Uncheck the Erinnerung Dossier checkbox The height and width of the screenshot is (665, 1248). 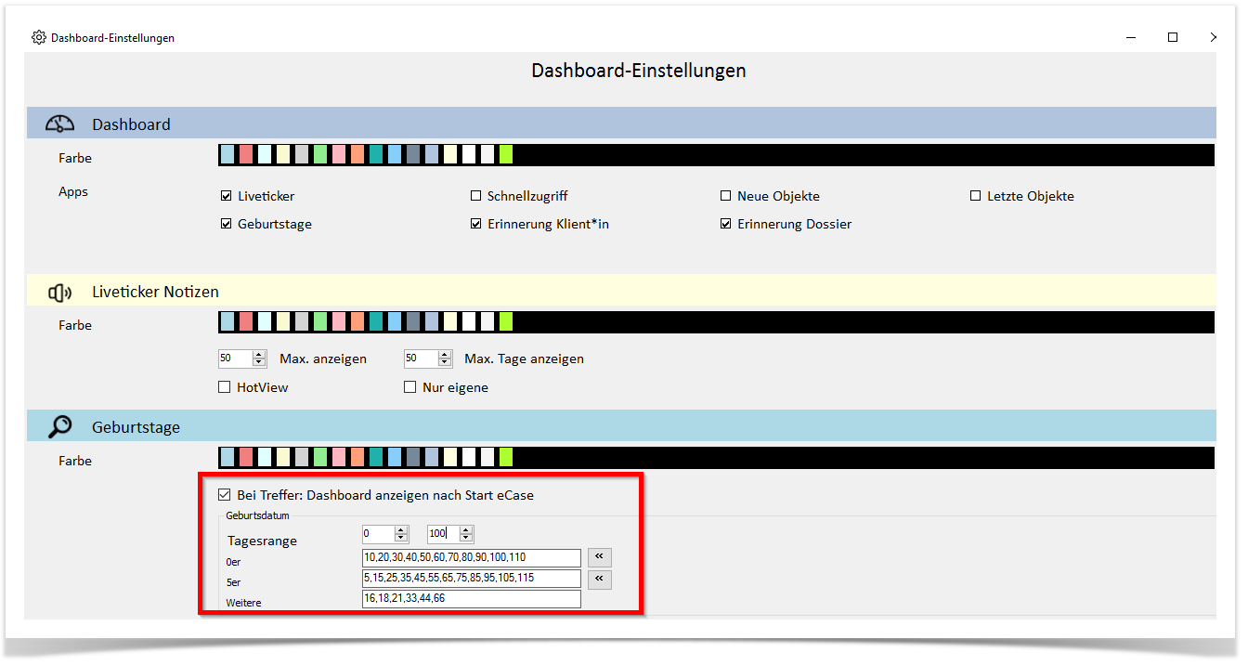726,224
